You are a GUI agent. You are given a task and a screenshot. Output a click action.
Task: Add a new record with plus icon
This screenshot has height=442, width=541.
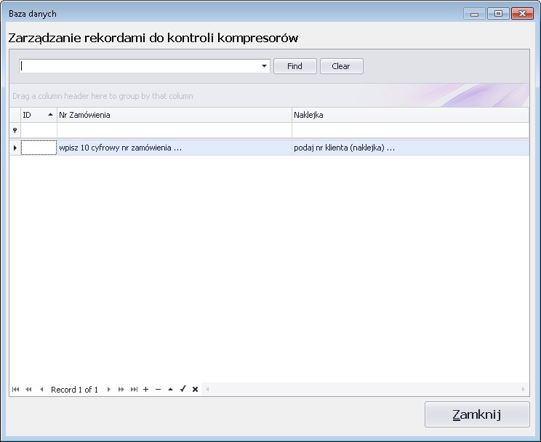[145, 390]
